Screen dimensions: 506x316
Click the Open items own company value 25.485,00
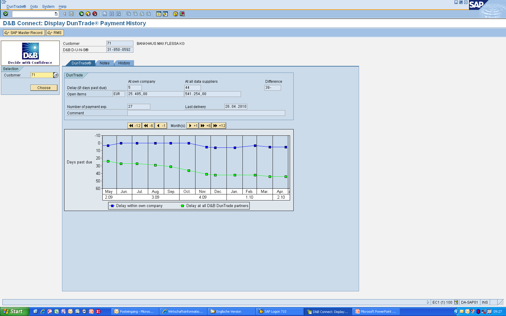[155, 94]
